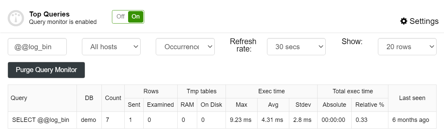The width and height of the screenshot is (444, 131).
Task: Click the Relative % column header
Action: (369, 105)
